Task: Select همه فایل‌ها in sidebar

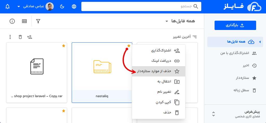Action: click(x=235, y=42)
